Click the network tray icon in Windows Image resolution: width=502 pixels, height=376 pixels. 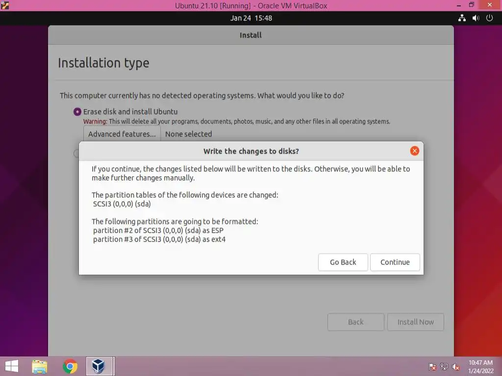click(444, 367)
